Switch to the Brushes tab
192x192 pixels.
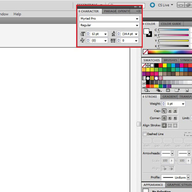170,60
